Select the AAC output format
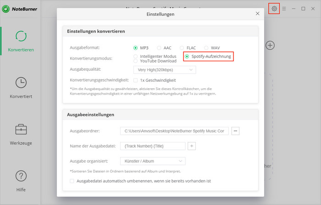The height and width of the screenshot is (205, 321). point(159,48)
